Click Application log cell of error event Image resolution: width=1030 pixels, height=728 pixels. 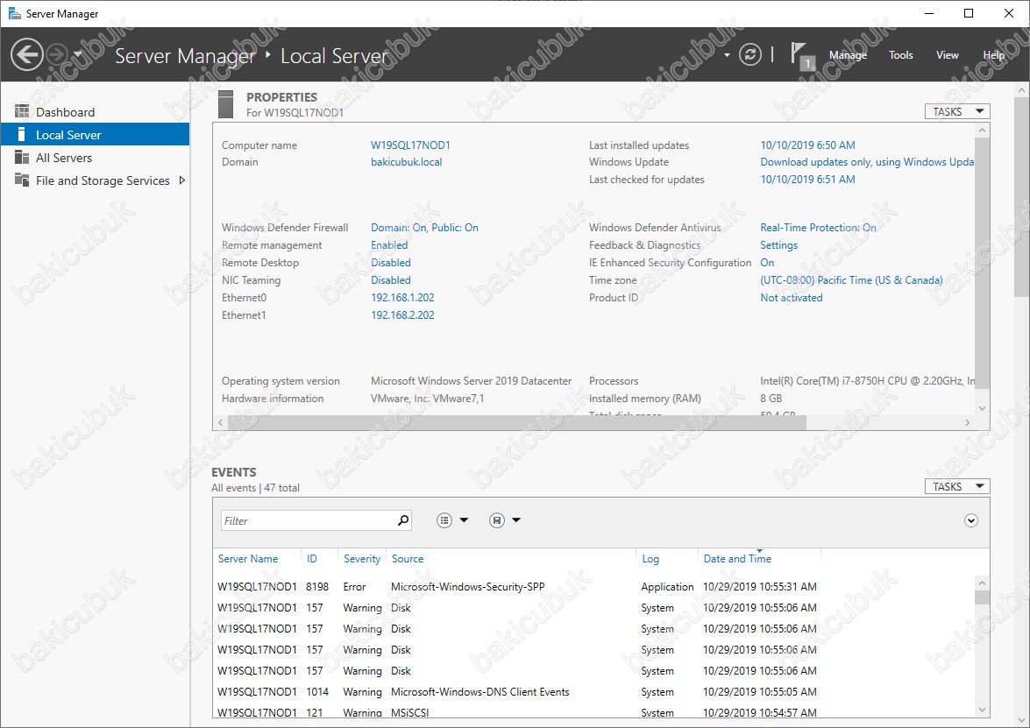tap(667, 587)
